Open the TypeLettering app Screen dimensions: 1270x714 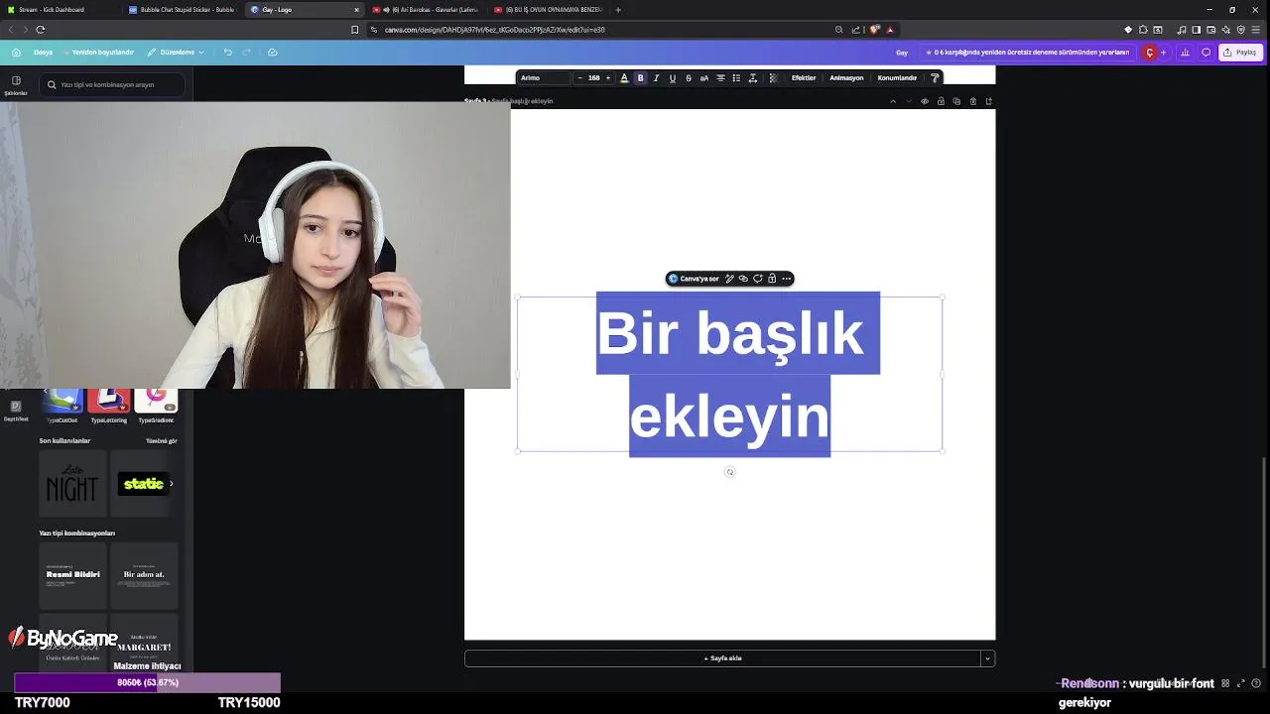click(x=109, y=406)
